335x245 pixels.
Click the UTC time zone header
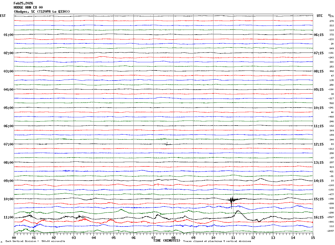pos(320,16)
